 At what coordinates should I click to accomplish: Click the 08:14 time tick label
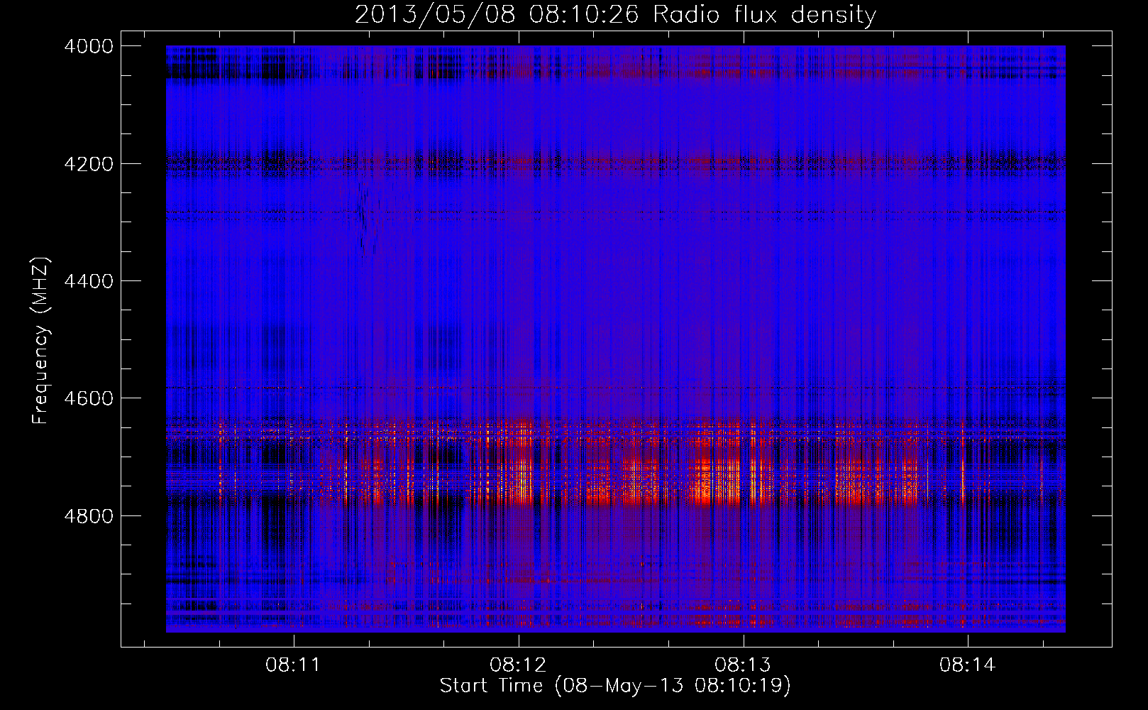coord(968,665)
